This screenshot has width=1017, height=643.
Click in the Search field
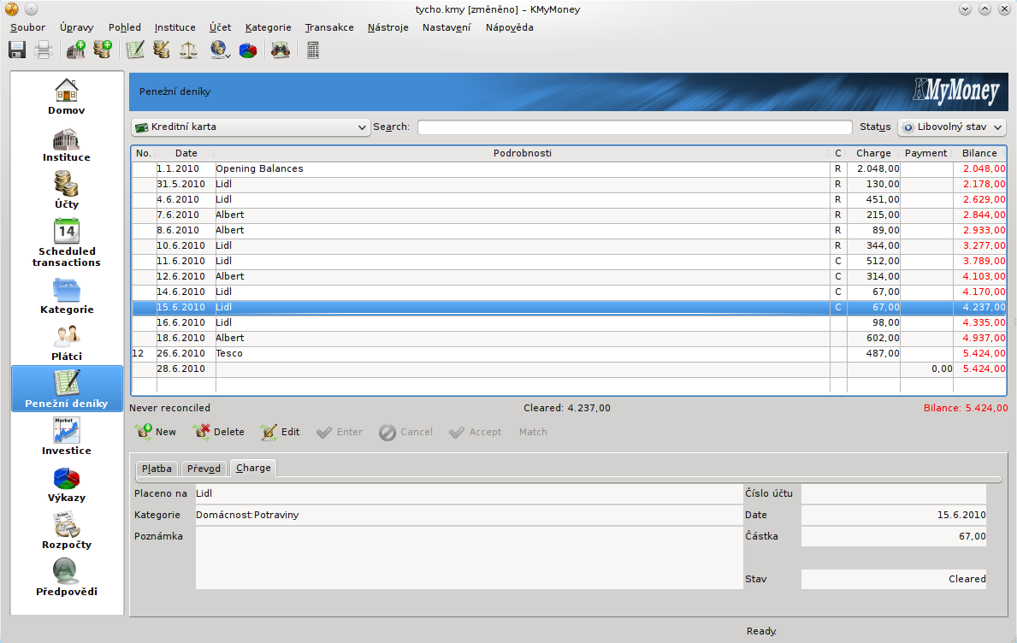coord(635,127)
